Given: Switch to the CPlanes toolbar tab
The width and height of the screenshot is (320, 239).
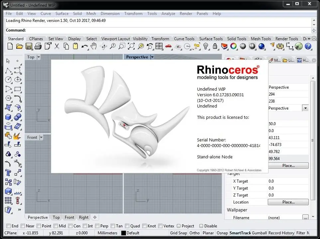Looking at the screenshot, I should (x=36, y=39).
